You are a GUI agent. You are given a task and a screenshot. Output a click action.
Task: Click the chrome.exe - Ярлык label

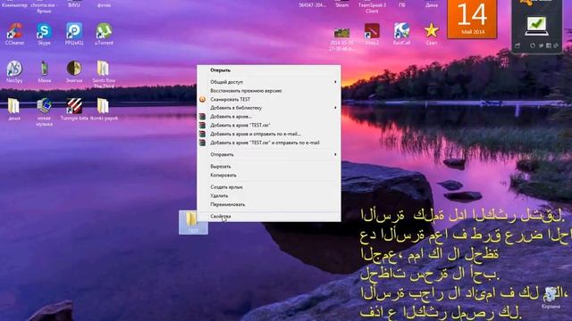(x=44, y=8)
